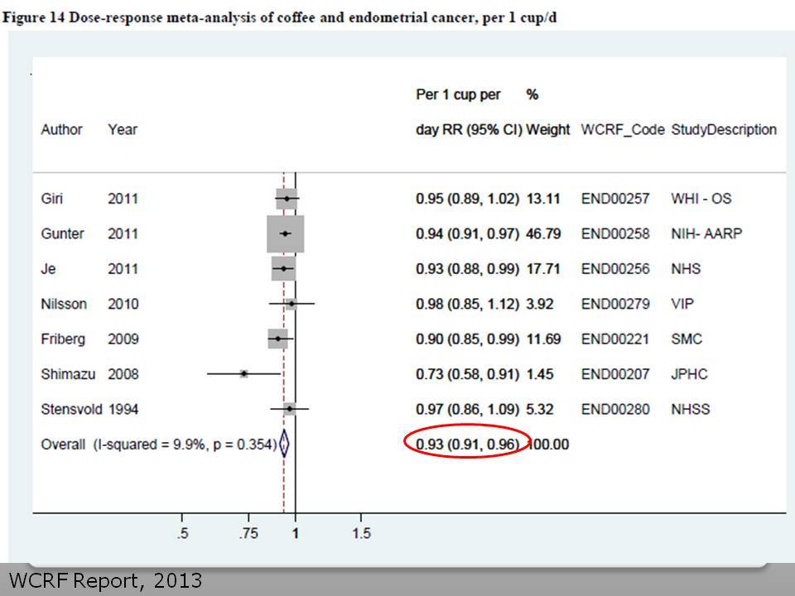Click the weight value 1.45
The height and width of the screenshot is (596, 795).
(540, 374)
